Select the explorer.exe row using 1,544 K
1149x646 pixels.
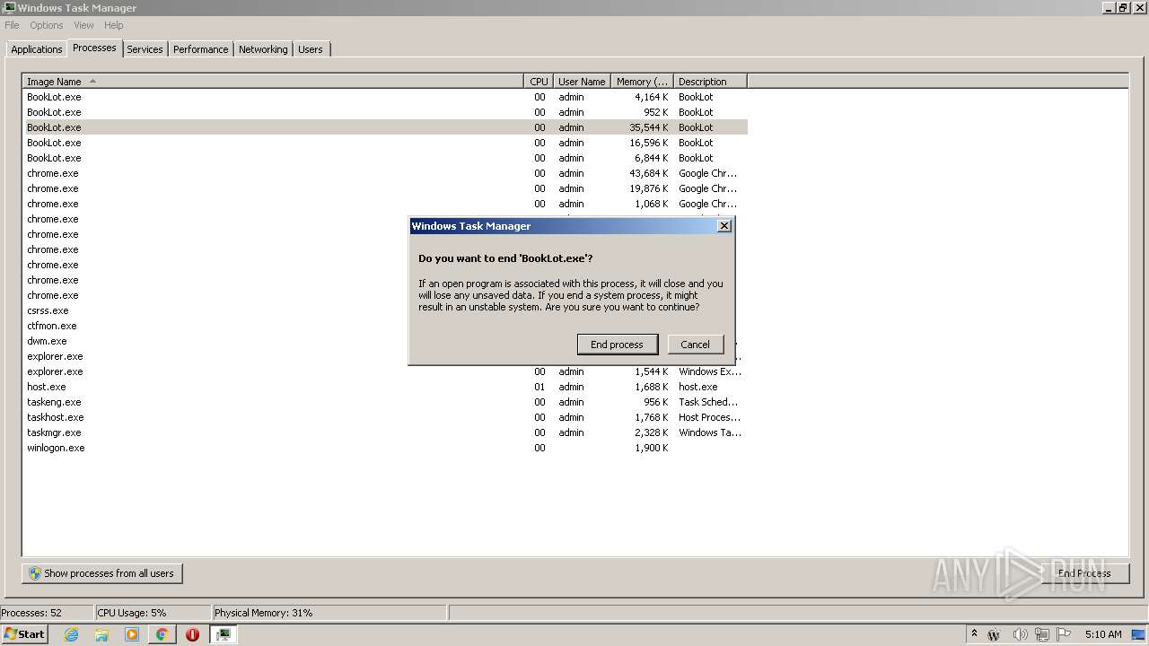(x=385, y=371)
